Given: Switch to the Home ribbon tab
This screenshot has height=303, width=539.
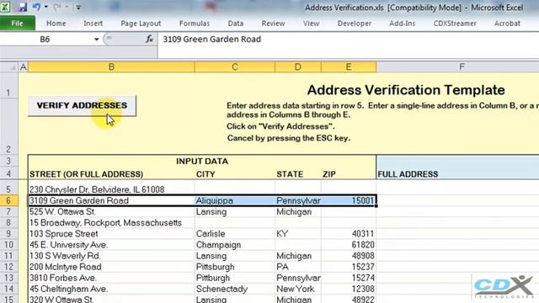Looking at the screenshot, I should coord(56,24).
